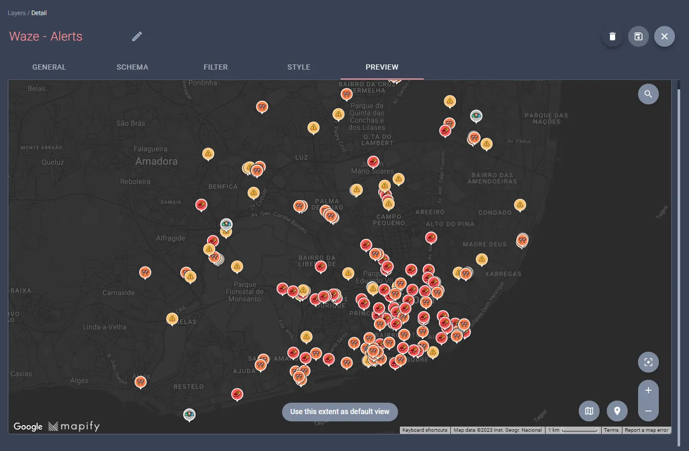Click the teal marker at map bottom near Restelo
This screenshot has width=689, height=451.
[x=189, y=415]
